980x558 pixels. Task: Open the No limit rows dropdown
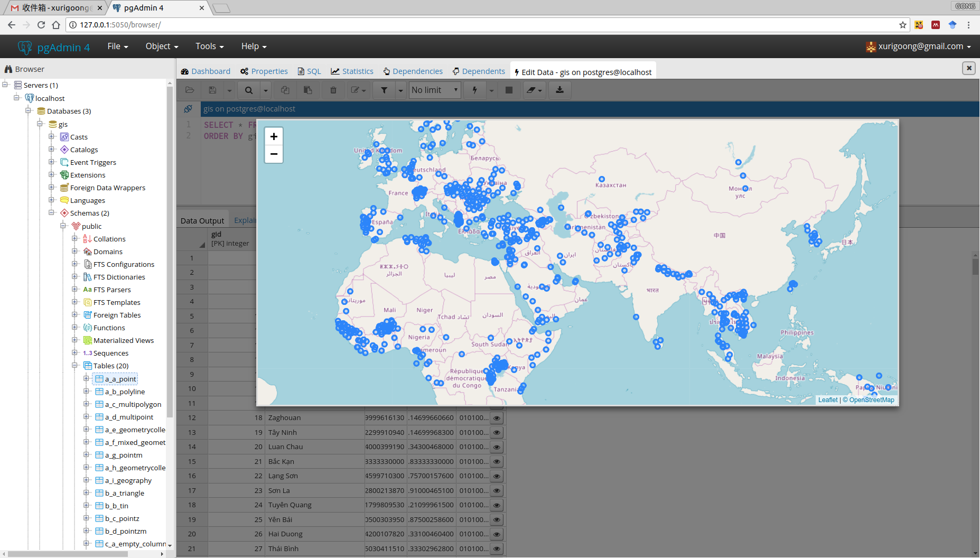coord(434,90)
